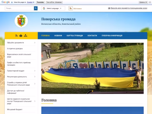
Task: Expand the Офіційні документи submenu arrow
Action: pos(35,43)
